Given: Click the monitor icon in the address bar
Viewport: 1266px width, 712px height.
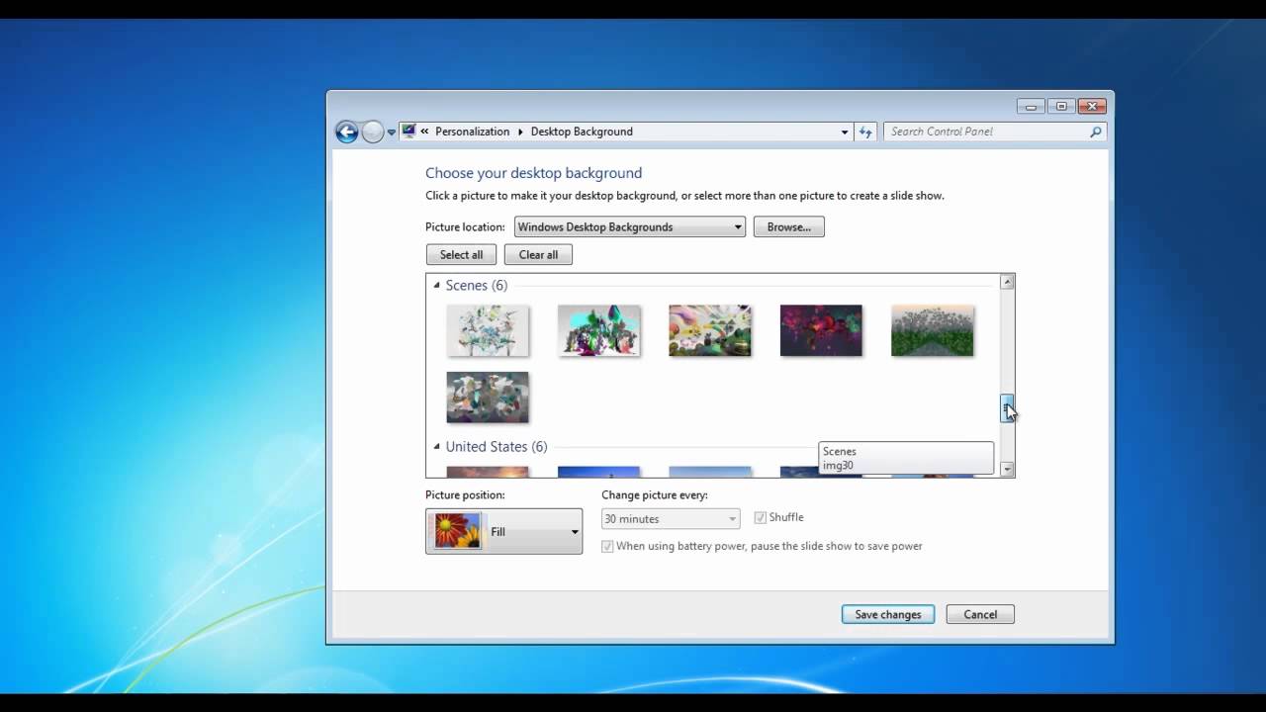Looking at the screenshot, I should (x=408, y=131).
